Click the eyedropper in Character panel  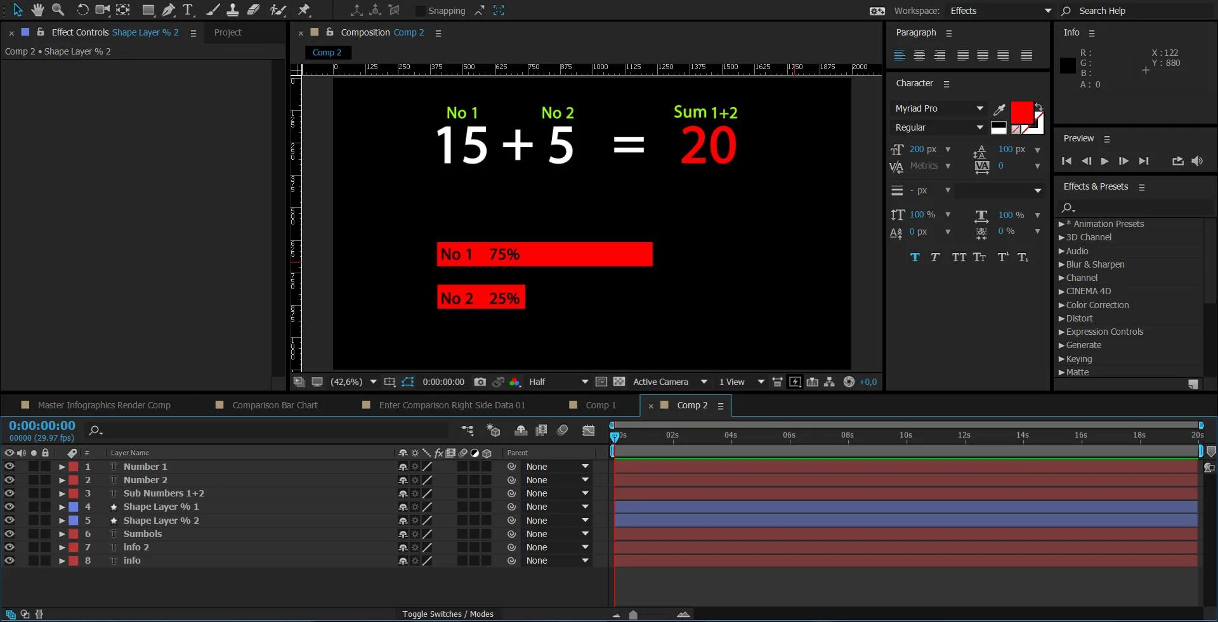click(999, 109)
